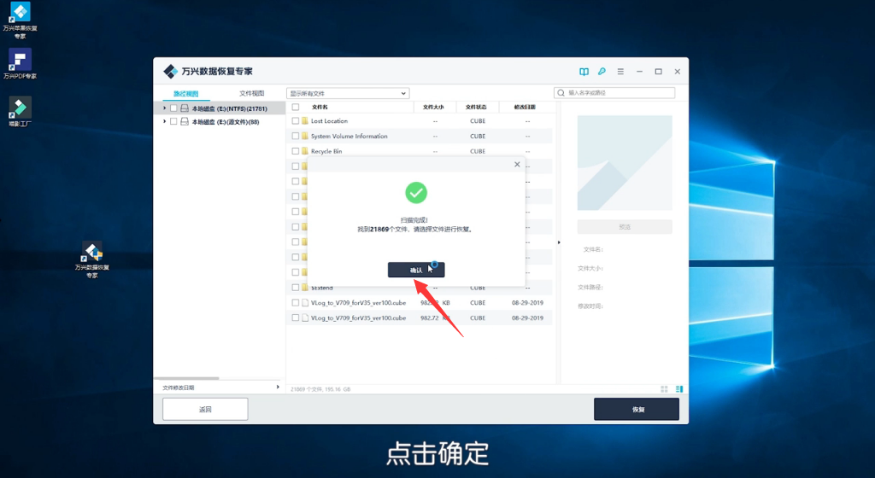The width and height of the screenshot is (875, 478).
Task: Open the hamburger menu in title bar
Action: [620, 72]
